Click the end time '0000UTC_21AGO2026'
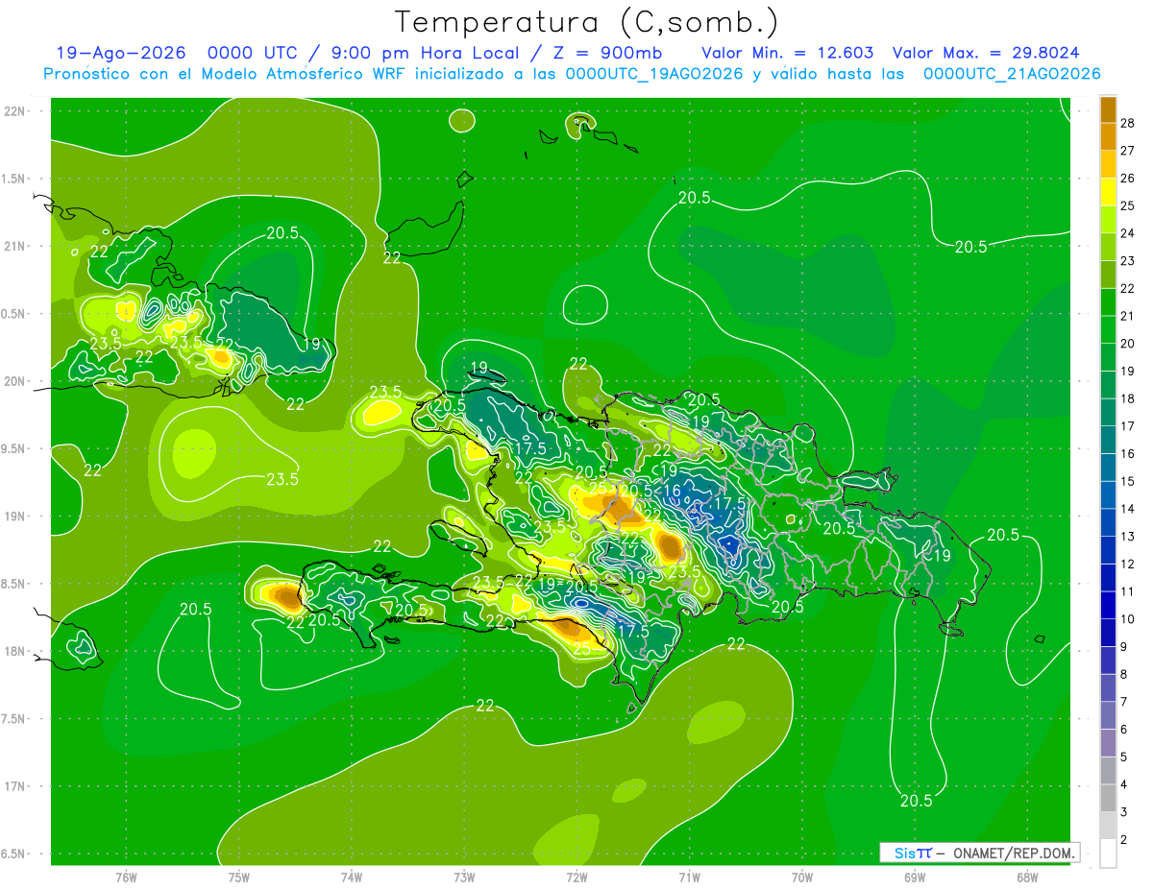 tap(1012, 74)
